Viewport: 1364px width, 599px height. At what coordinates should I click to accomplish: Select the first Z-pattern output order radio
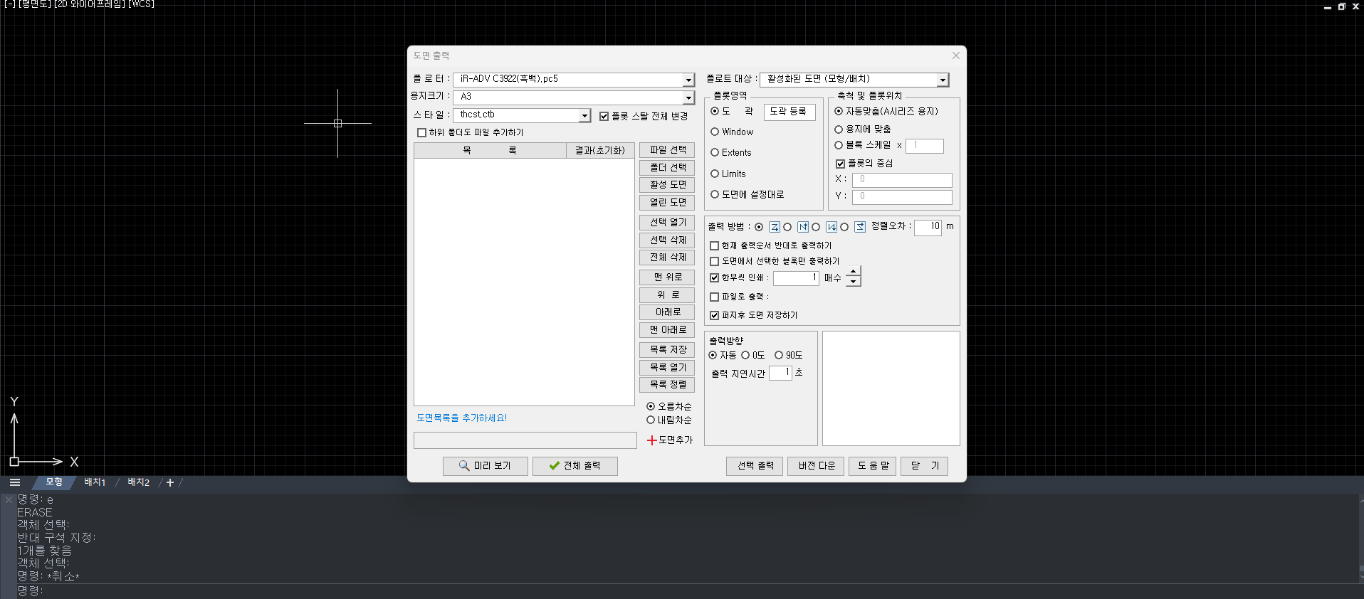click(x=759, y=227)
